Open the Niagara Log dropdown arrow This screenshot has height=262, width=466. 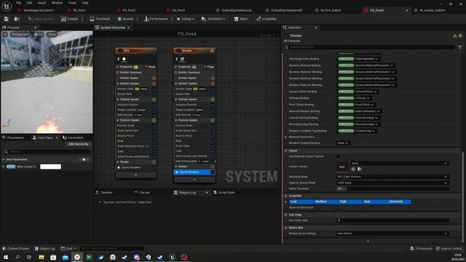point(207,192)
